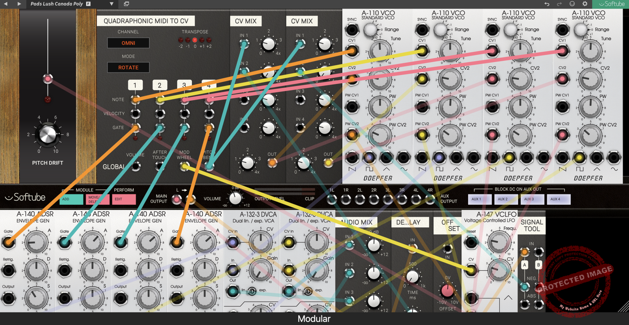Image resolution: width=629 pixels, height=325 pixels.
Task: Click the second VCO SYNC jack
Action: 422,29
